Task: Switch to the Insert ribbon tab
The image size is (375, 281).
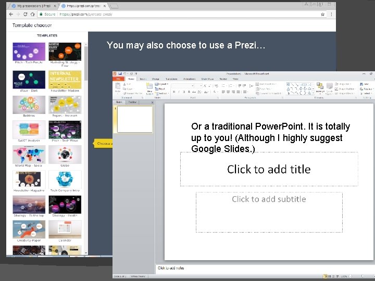Action: point(143,79)
